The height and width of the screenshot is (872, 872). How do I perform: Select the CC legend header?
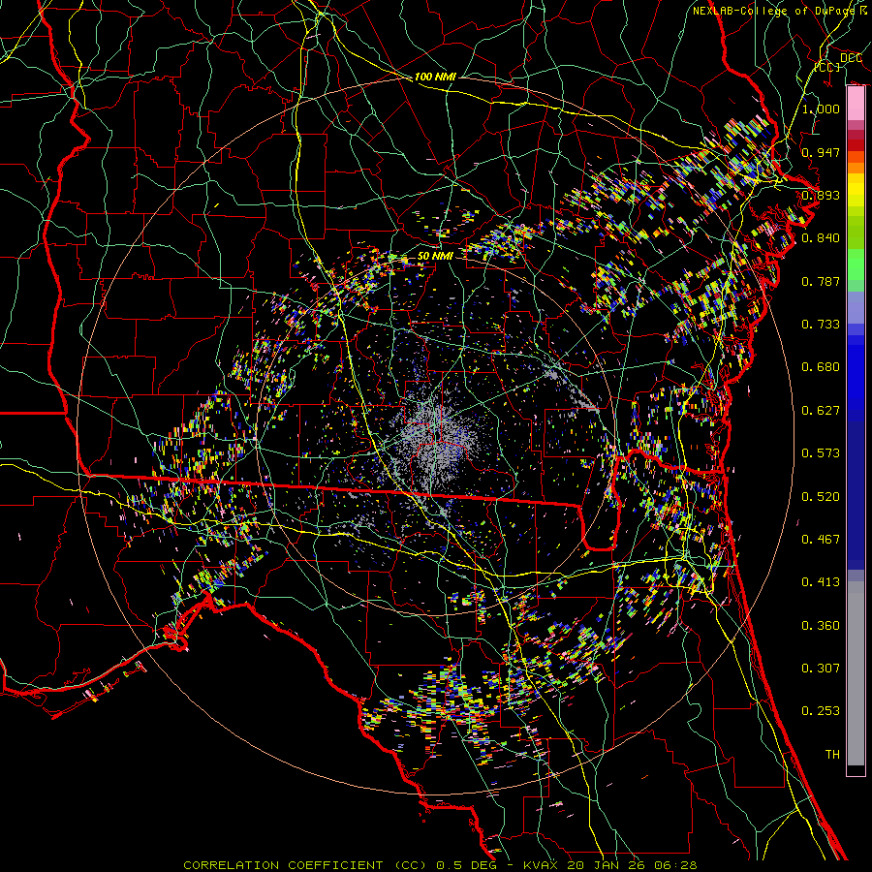click(x=826, y=67)
